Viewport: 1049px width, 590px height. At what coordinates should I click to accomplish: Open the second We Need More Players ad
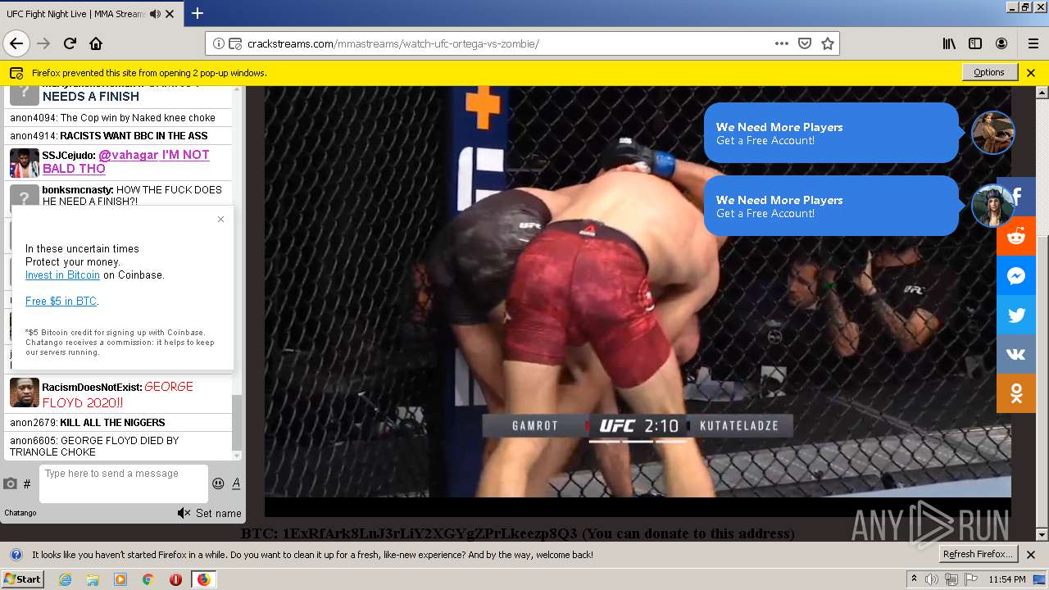831,206
